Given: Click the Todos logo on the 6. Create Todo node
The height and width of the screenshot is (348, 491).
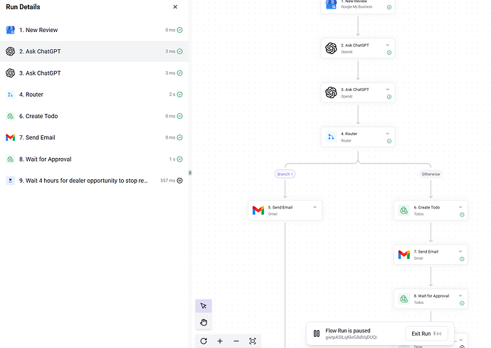Looking at the screenshot, I should pos(404,210).
